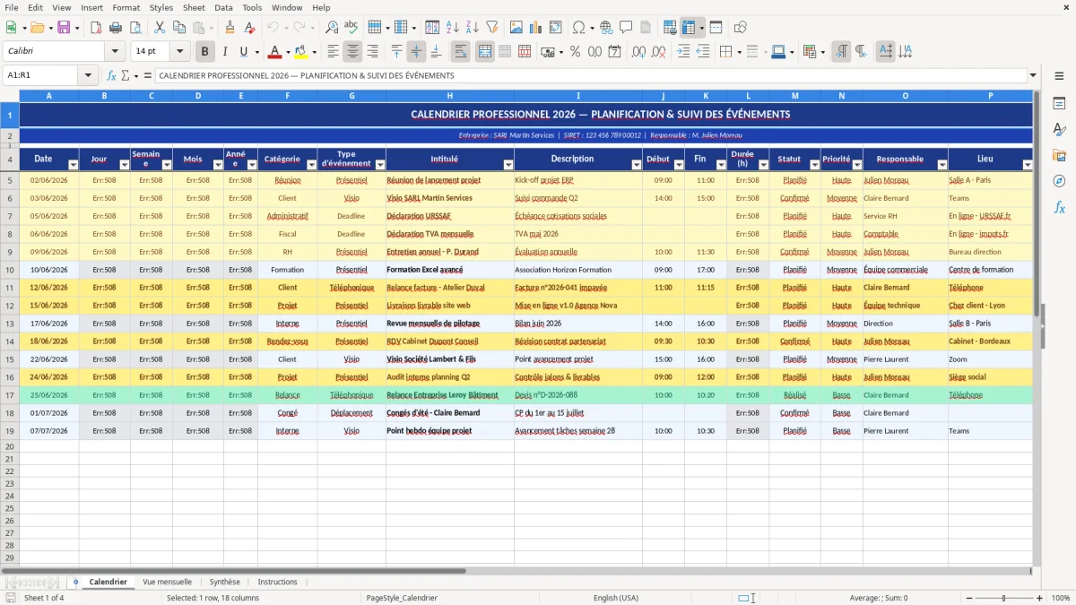Open the Font Name dropdown (Calibri)

[x=115, y=52]
